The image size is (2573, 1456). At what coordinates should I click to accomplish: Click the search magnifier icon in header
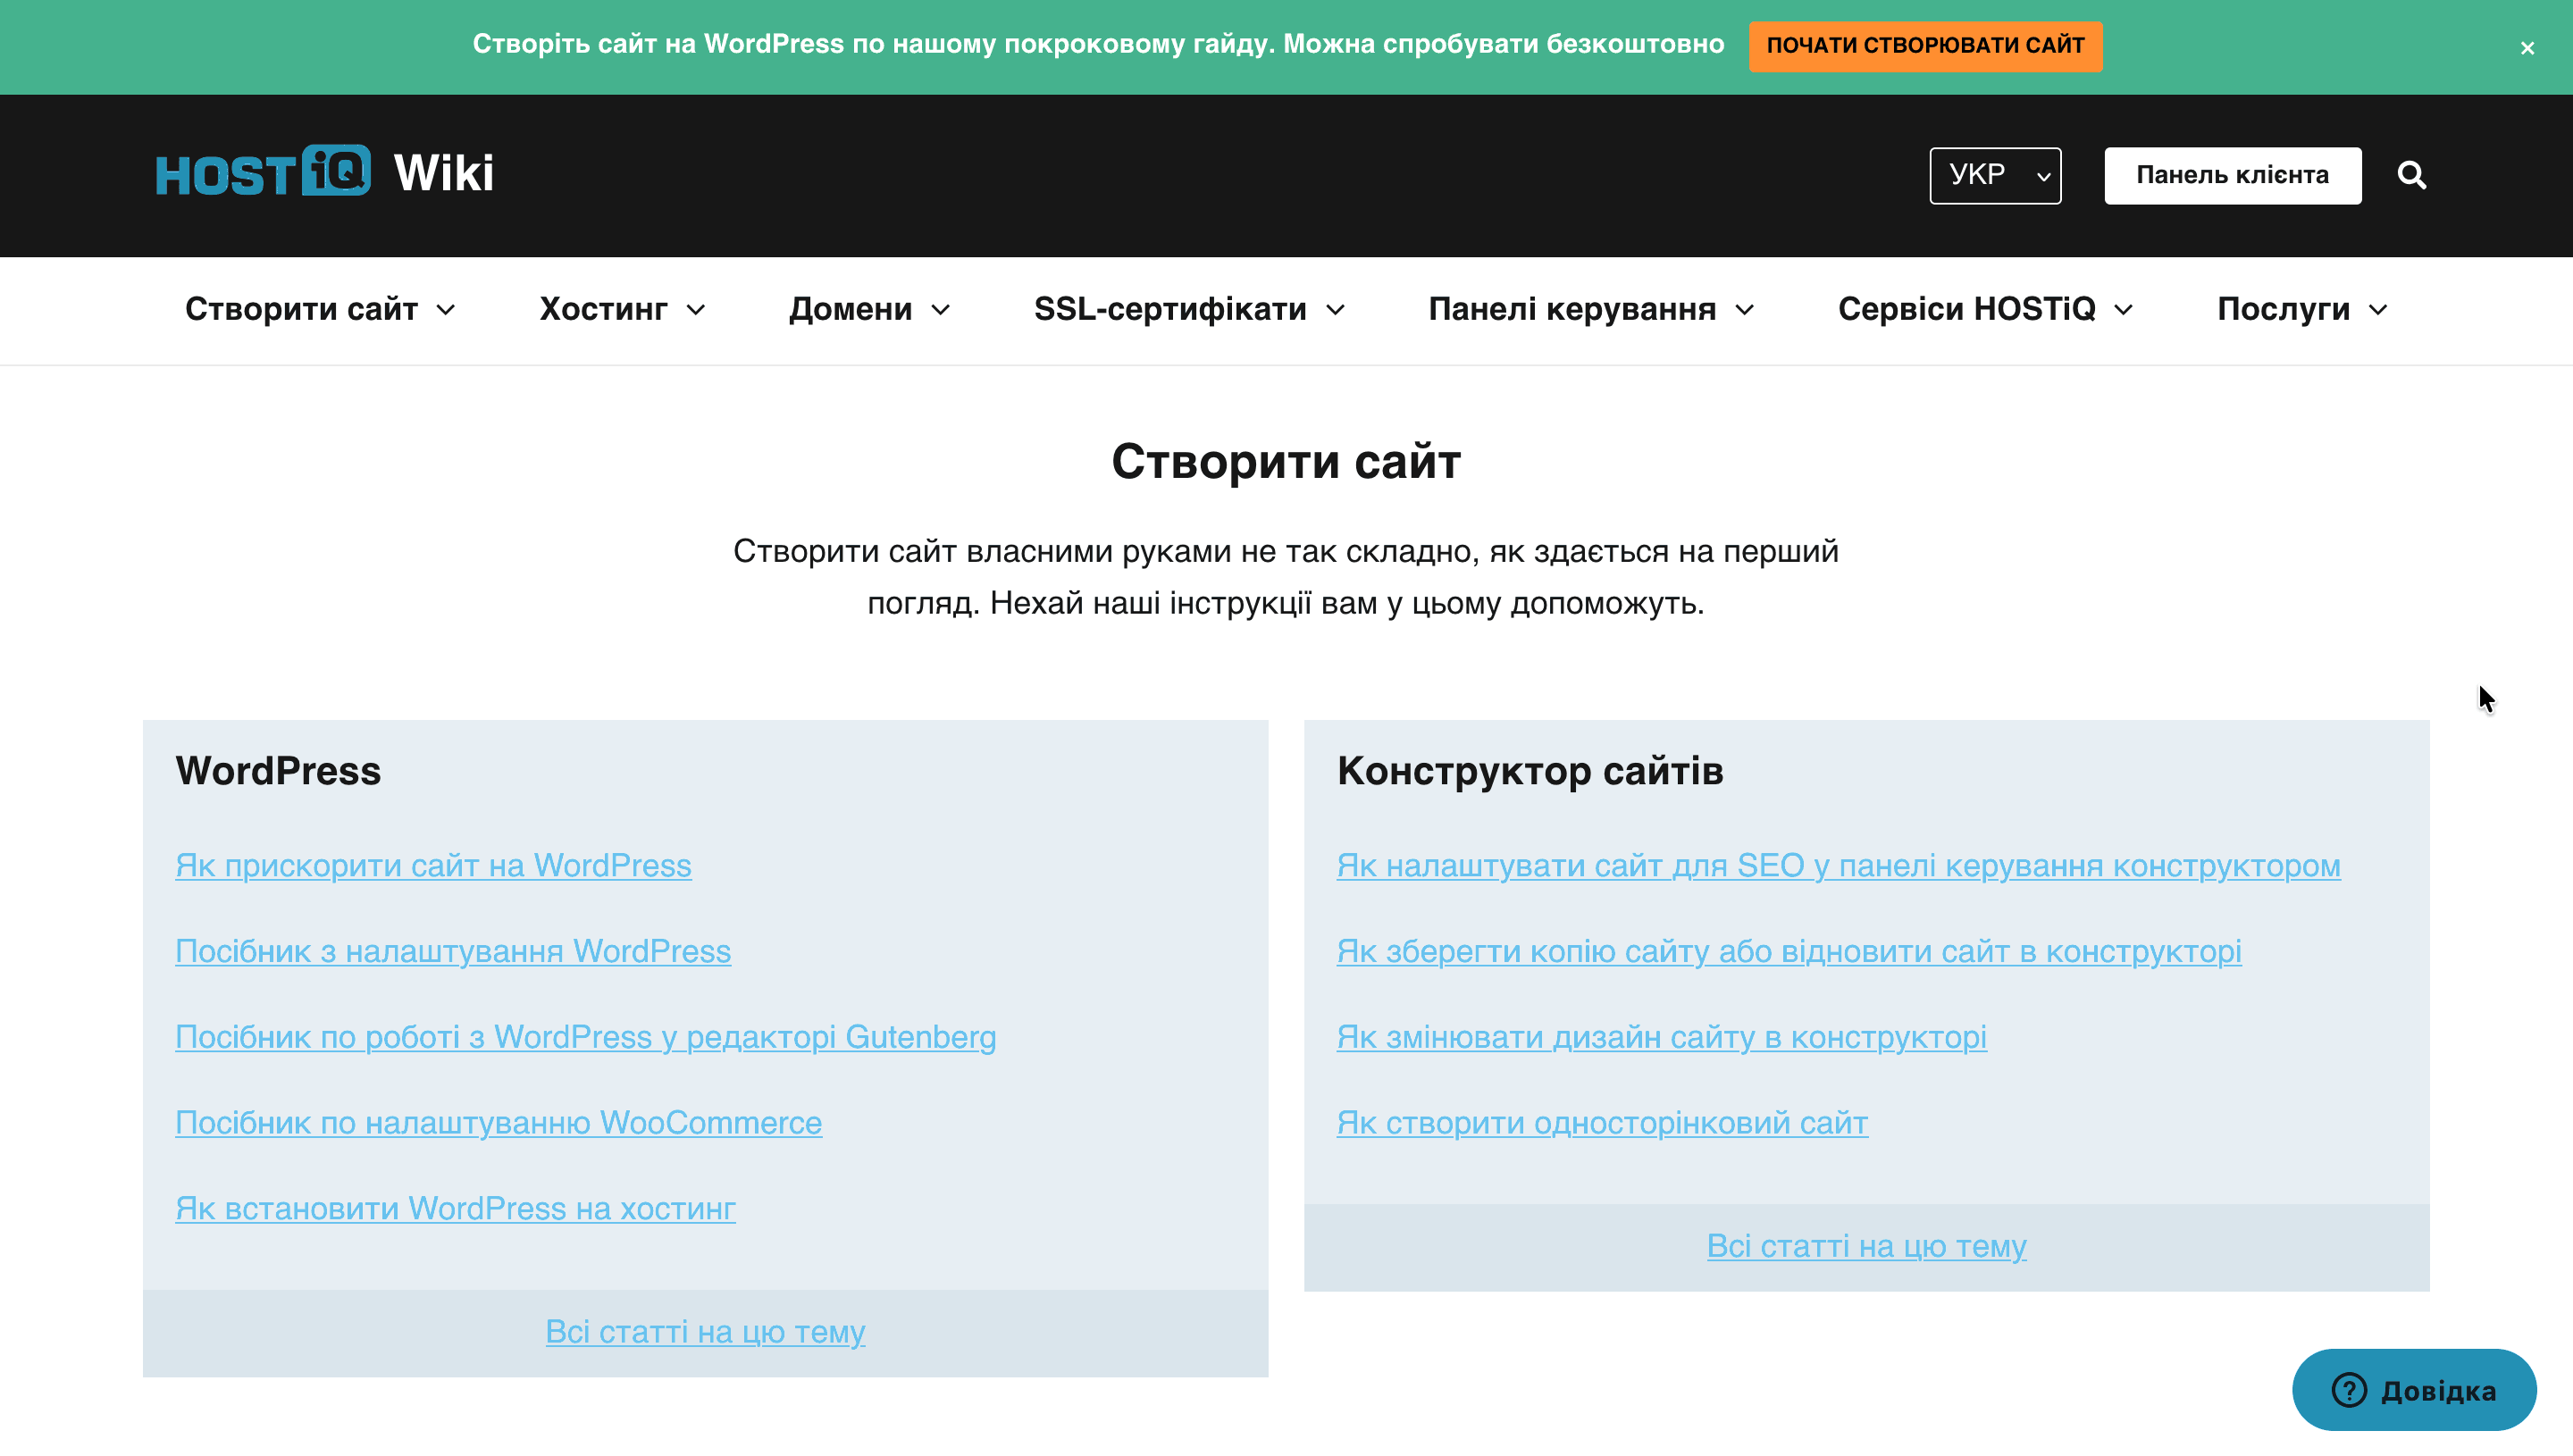point(2411,175)
